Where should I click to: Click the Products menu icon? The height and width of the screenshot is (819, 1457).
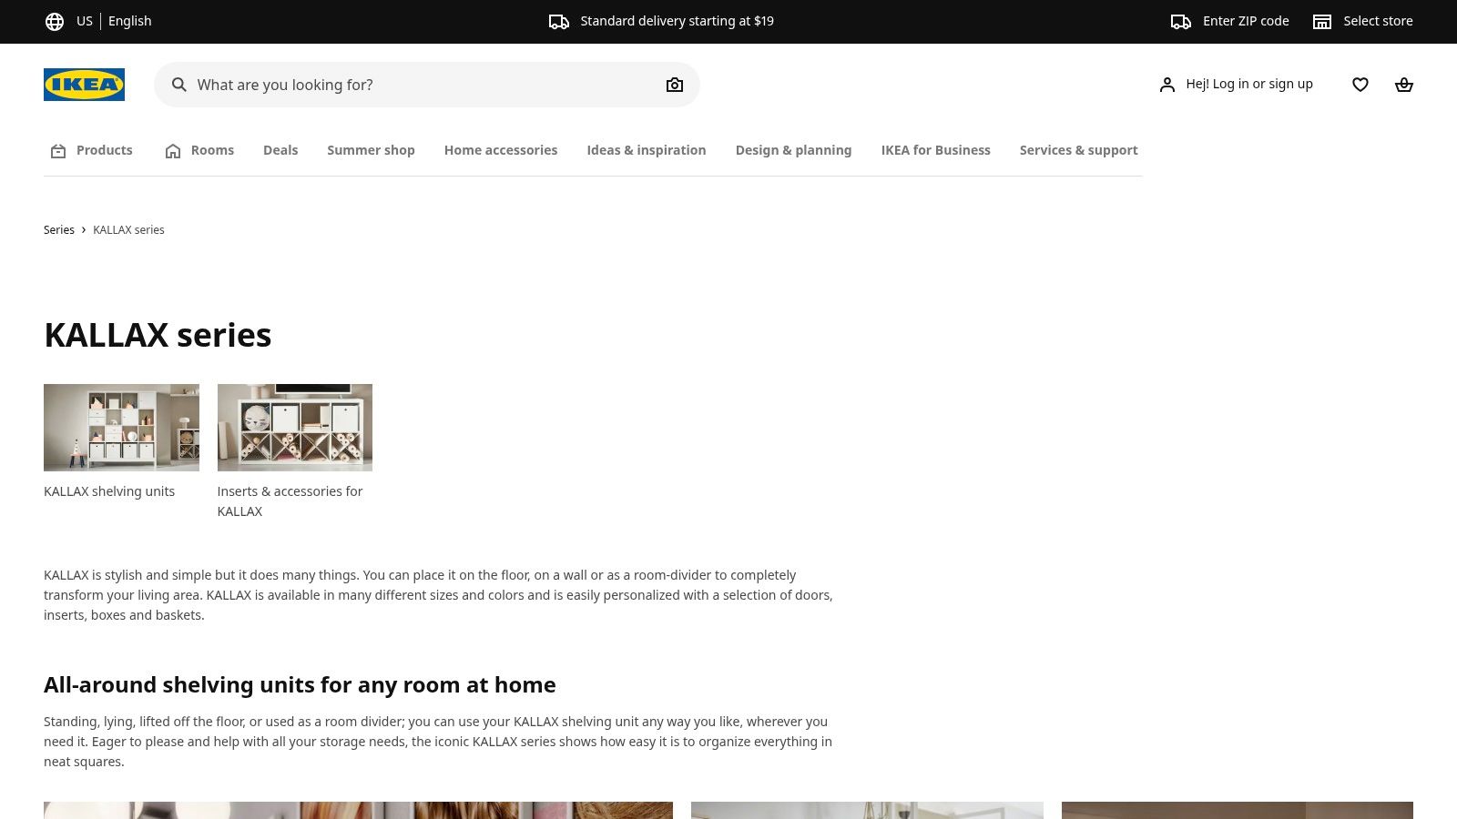coord(58,151)
